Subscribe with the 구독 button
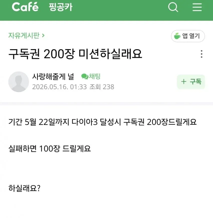The width and height of the screenshot is (213, 218). (191, 82)
